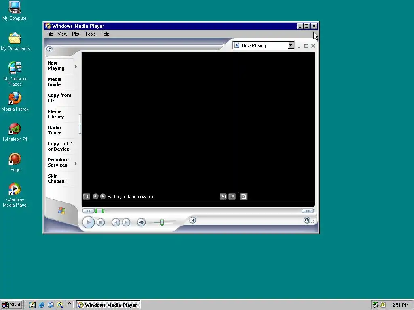The width and height of the screenshot is (414, 310).
Task: Click the Windows Media Player title bar icon
Action: pos(48,26)
